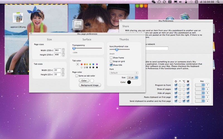Open the volume speaker menu bar icon

click(x=180, y=2)
